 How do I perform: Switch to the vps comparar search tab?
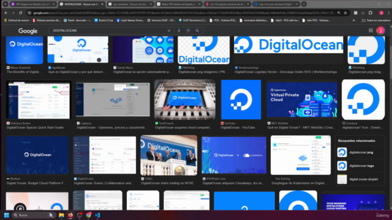(x=130, y=4)
